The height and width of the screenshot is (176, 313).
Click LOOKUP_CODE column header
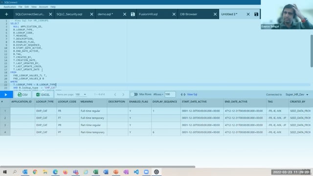pos(67,102)
